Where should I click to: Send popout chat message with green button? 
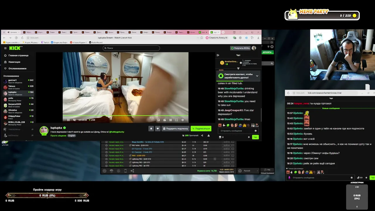[373, 178]
